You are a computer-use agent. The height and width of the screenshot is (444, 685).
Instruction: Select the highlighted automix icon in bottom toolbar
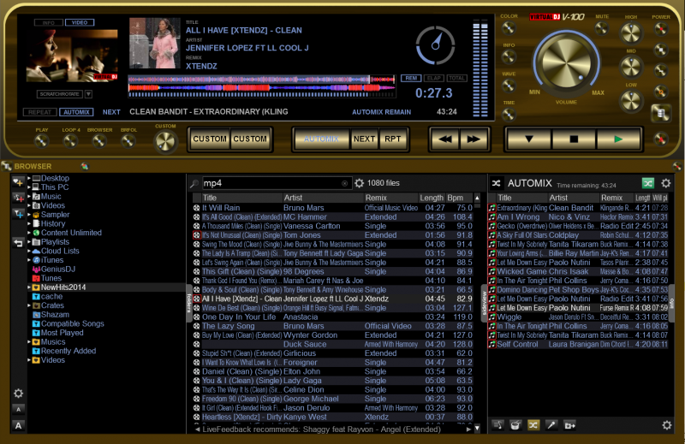533,425
